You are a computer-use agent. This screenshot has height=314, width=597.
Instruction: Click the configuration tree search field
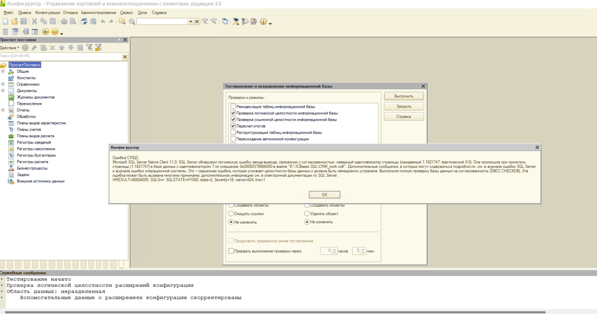tap(60, 56)
